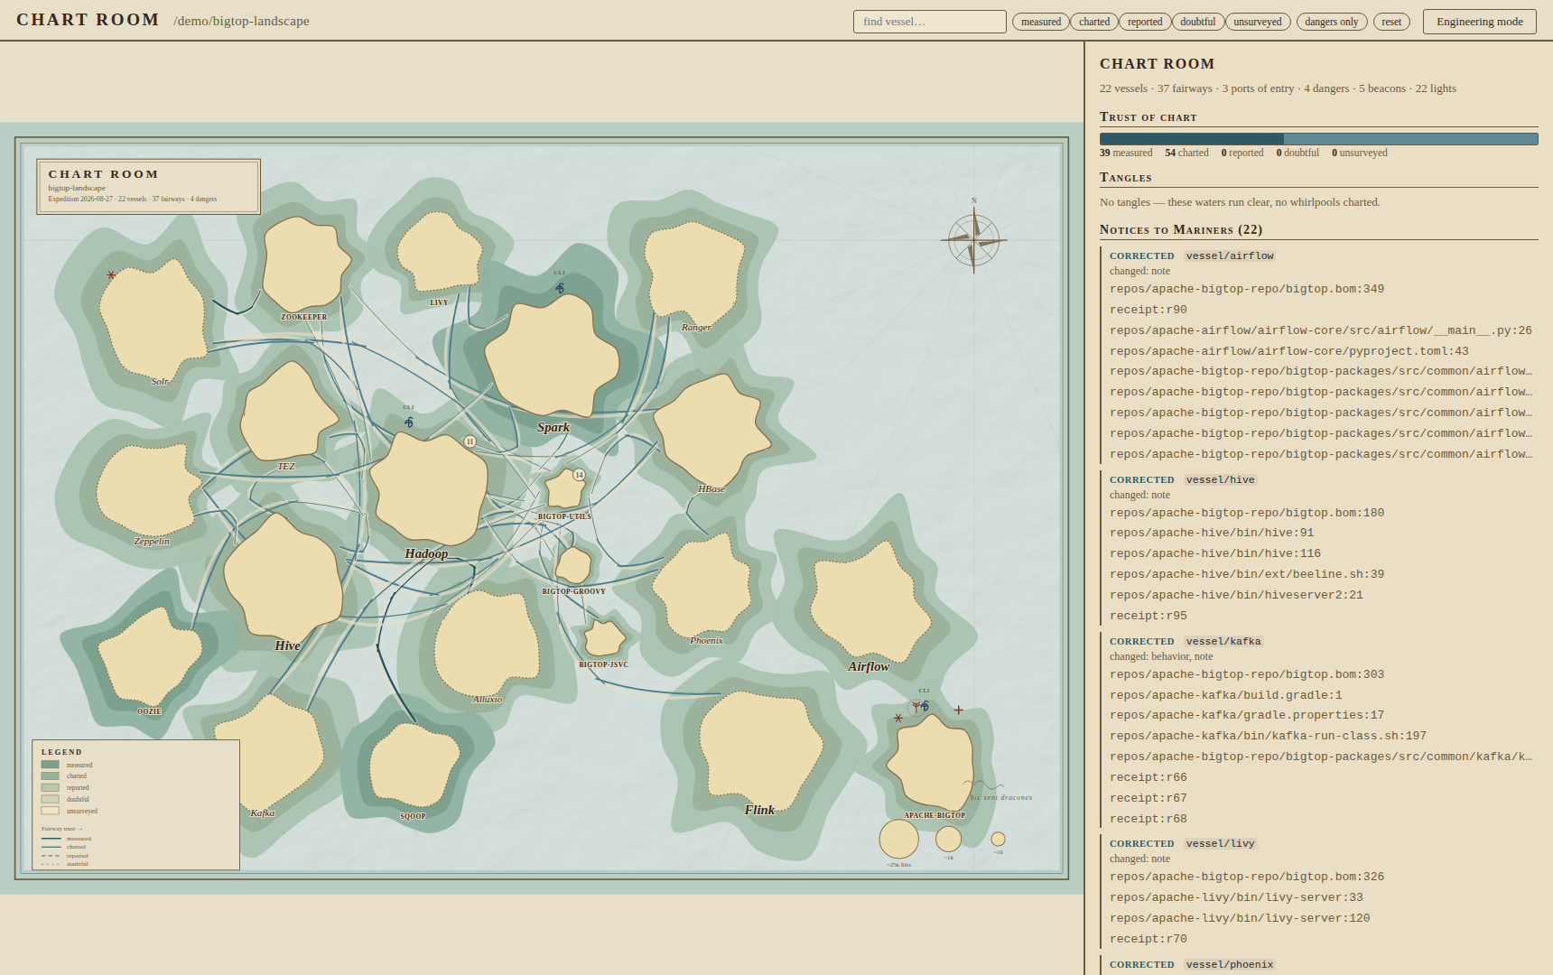Click the lighter 'charted' segment of trust bar
This screenshot has height=975, width=1553.
1410,139
